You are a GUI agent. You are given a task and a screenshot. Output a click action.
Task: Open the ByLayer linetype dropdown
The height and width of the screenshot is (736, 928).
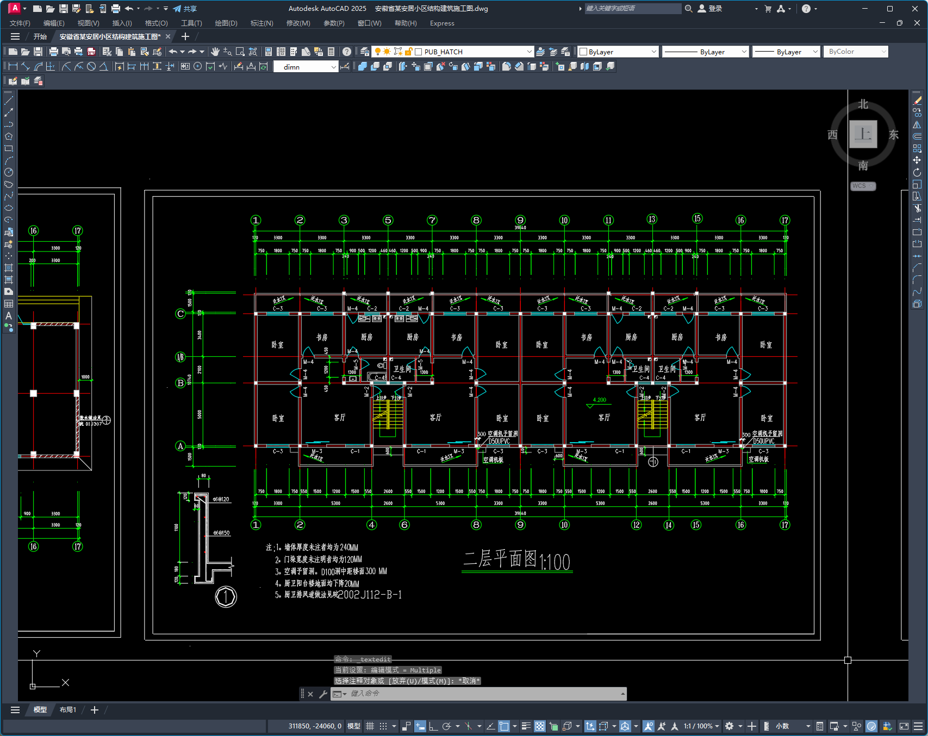click(744, 52)
